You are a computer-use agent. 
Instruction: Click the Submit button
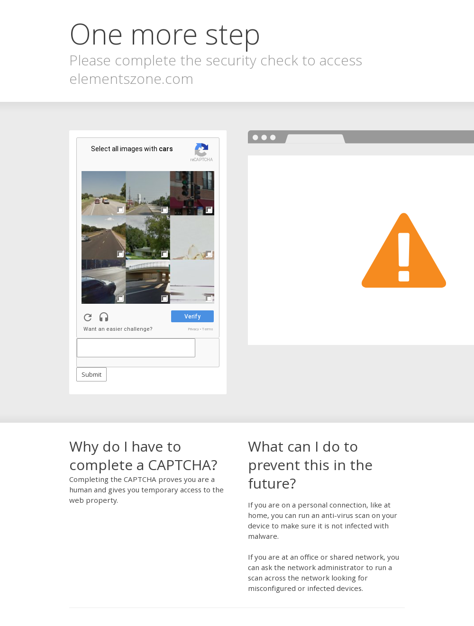click(91, 374)
